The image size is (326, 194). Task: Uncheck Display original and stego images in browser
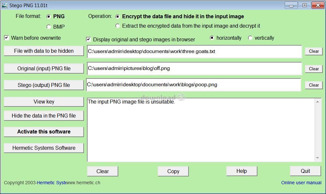point(89,39)
